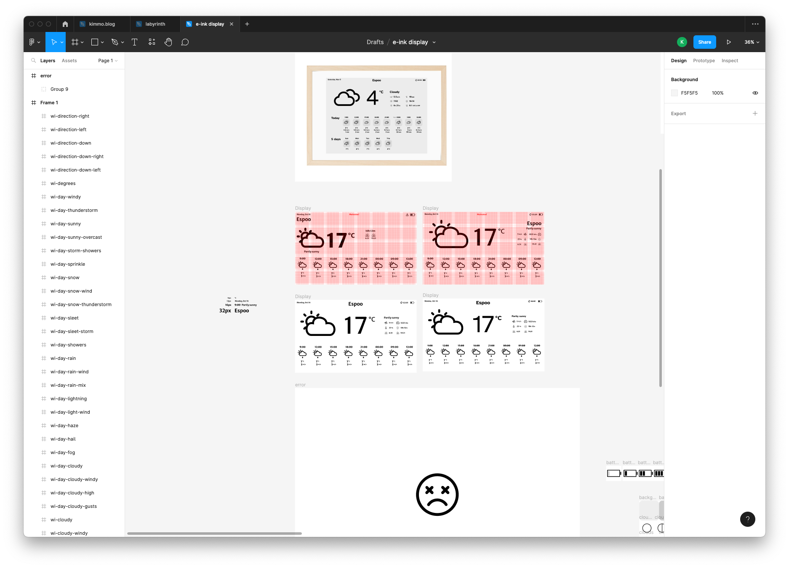The width and height of the screenshot is (789, 568).
Task: Edit the background hex value F5F5F5
Action: click(689, 93)
